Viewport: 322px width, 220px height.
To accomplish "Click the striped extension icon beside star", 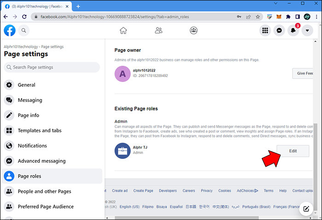I will pos(269,17).
